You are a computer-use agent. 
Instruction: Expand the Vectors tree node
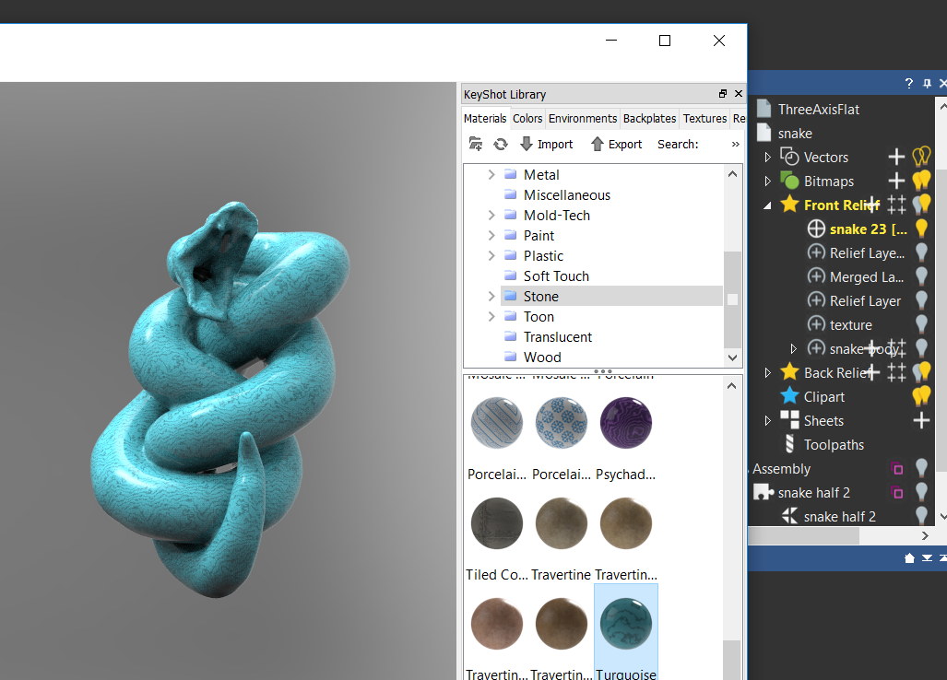point(767,157)
